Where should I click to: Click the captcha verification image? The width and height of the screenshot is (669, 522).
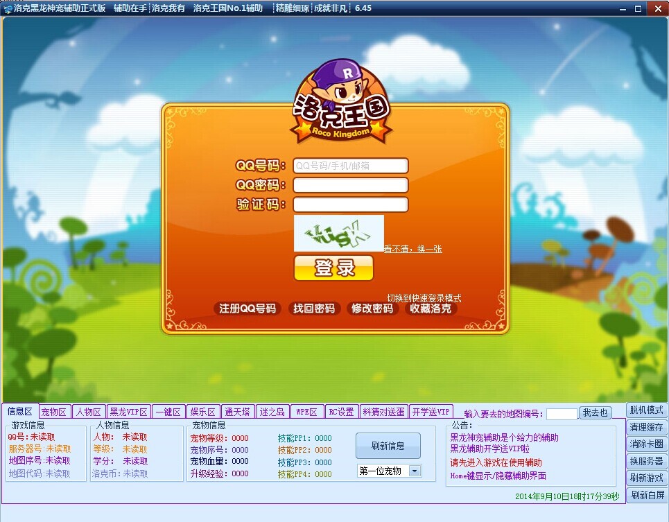339,234
